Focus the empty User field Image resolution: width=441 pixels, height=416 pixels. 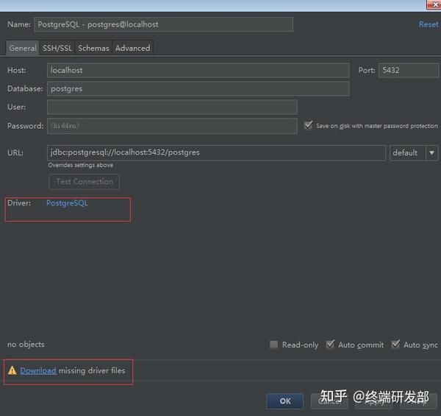click(x=172, y=107)
